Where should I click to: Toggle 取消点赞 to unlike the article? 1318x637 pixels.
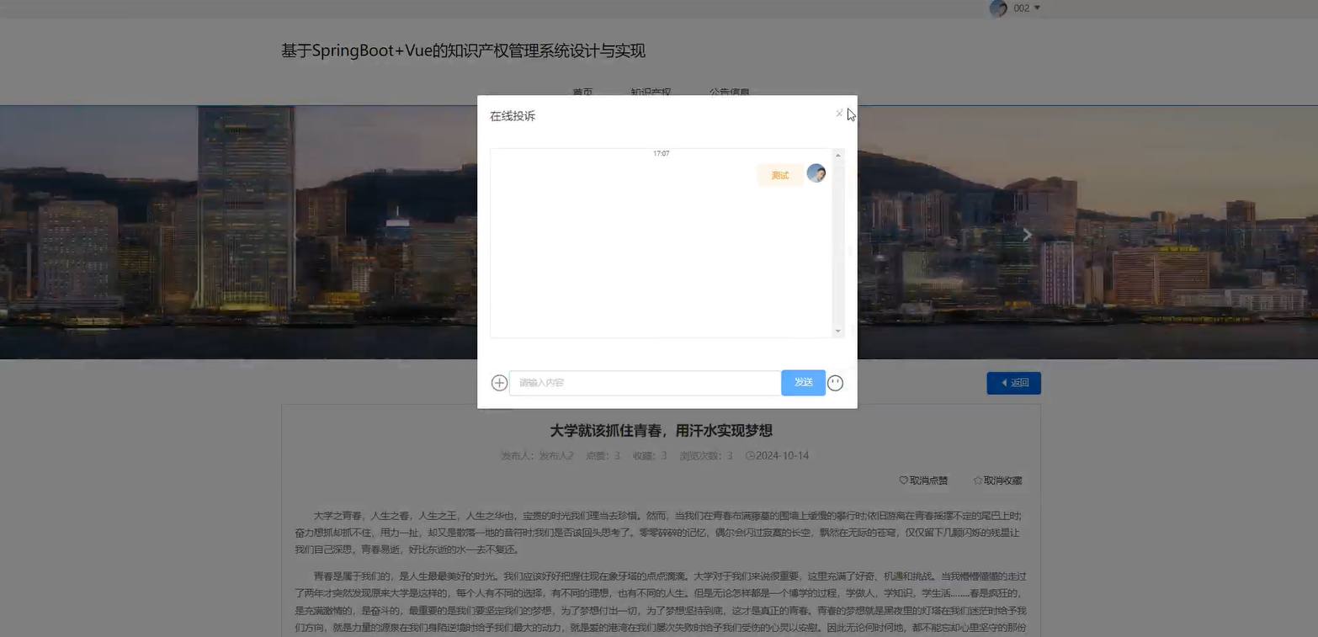coord(927,480)
